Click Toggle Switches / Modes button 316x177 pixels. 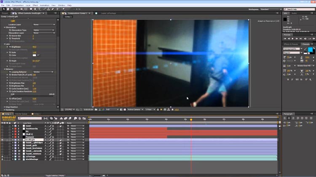pyautogui.click(x=55, y=176)
